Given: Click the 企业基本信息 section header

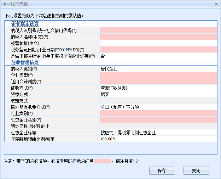Looking at the screenshot, I should (25, 24).
